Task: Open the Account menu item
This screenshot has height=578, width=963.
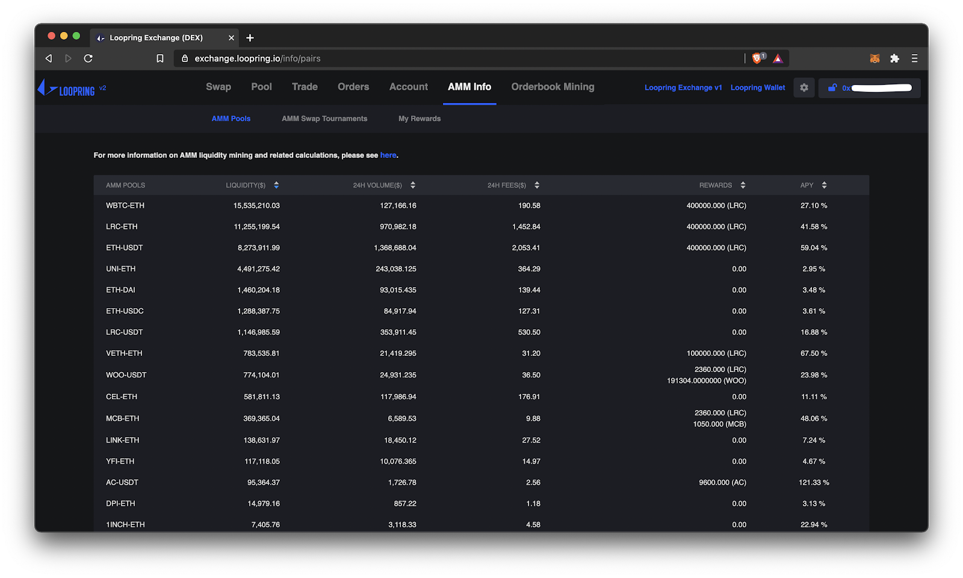Action: pos(409,87)
